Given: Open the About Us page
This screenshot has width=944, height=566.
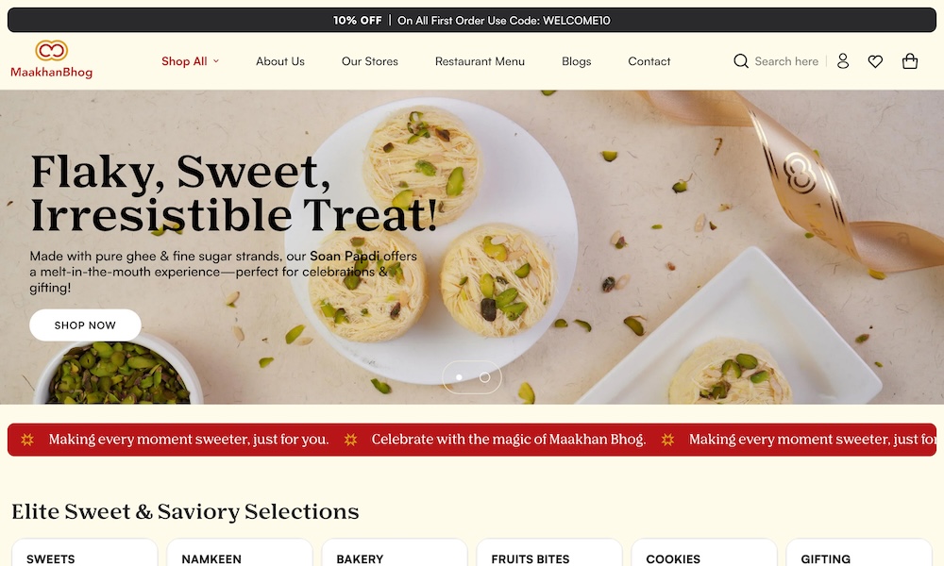Looking at the screenshot, I should pyautogui.click(x=280, y=61).
